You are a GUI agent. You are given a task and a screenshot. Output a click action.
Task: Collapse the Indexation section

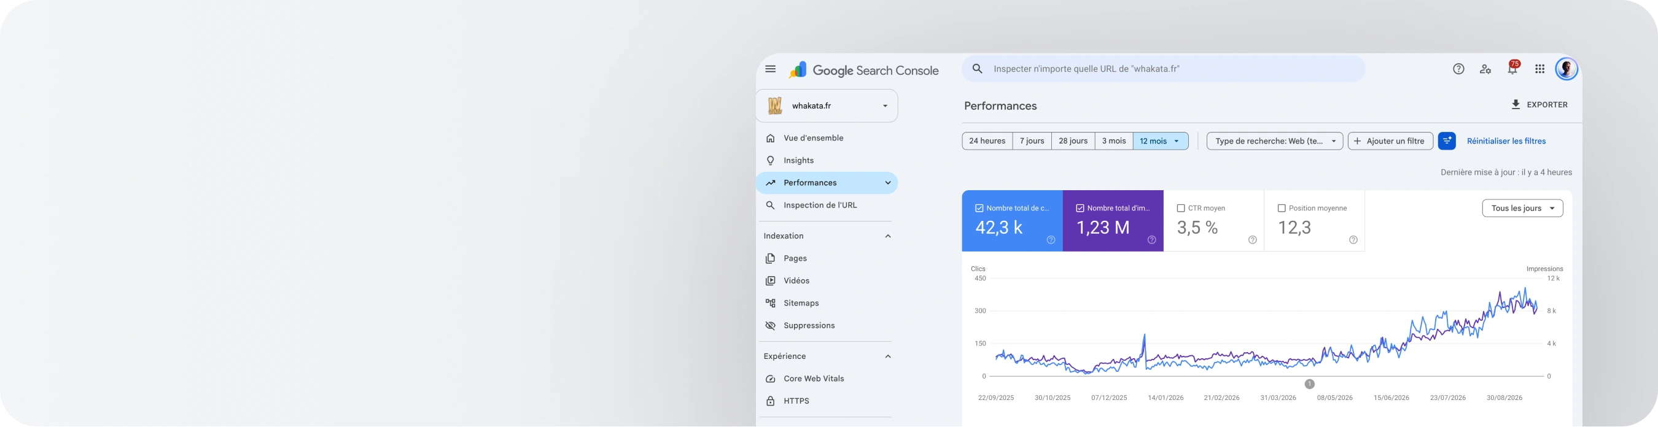(x=887, y=236)
